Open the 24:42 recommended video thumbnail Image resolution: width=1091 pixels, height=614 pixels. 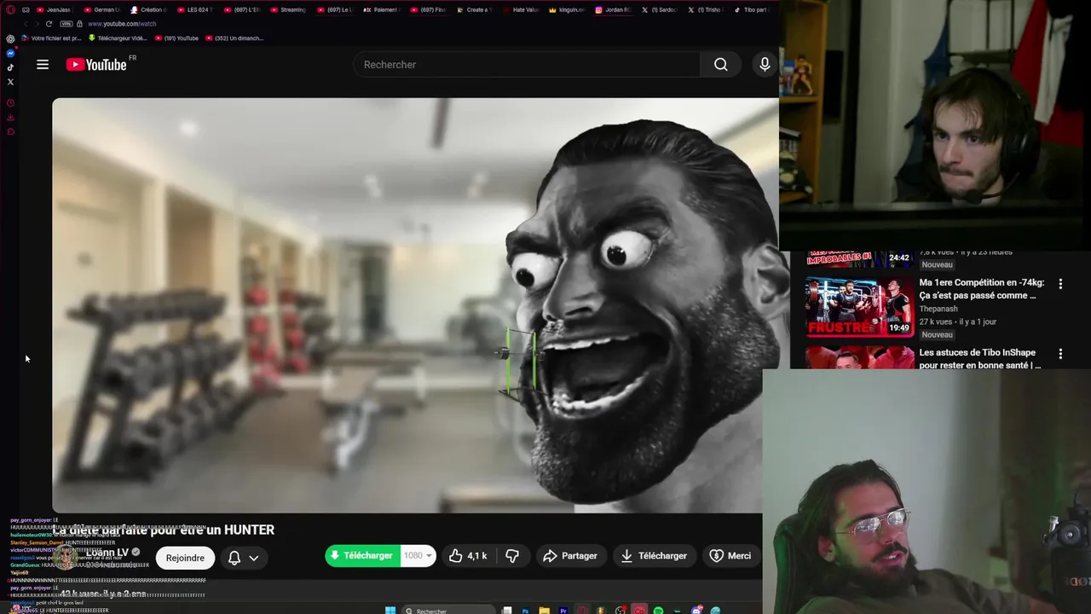859,259
